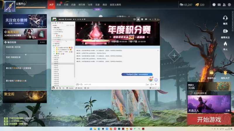Image resolution: width=234 pixels, height=131 pixels.
Task: Click task 完成任意2场对局
Action: [x=13, y=47]
